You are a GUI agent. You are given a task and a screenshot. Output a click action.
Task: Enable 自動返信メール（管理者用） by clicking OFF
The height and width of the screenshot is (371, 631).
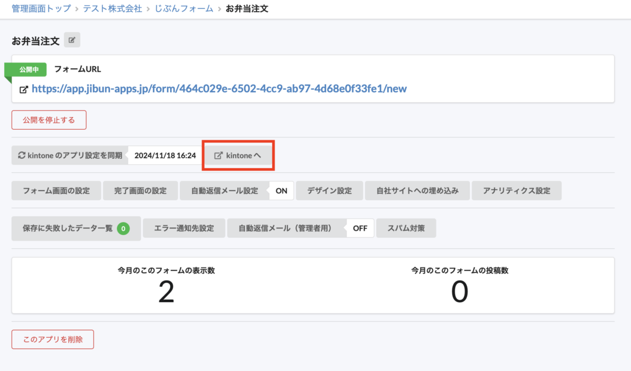(359, 228)
